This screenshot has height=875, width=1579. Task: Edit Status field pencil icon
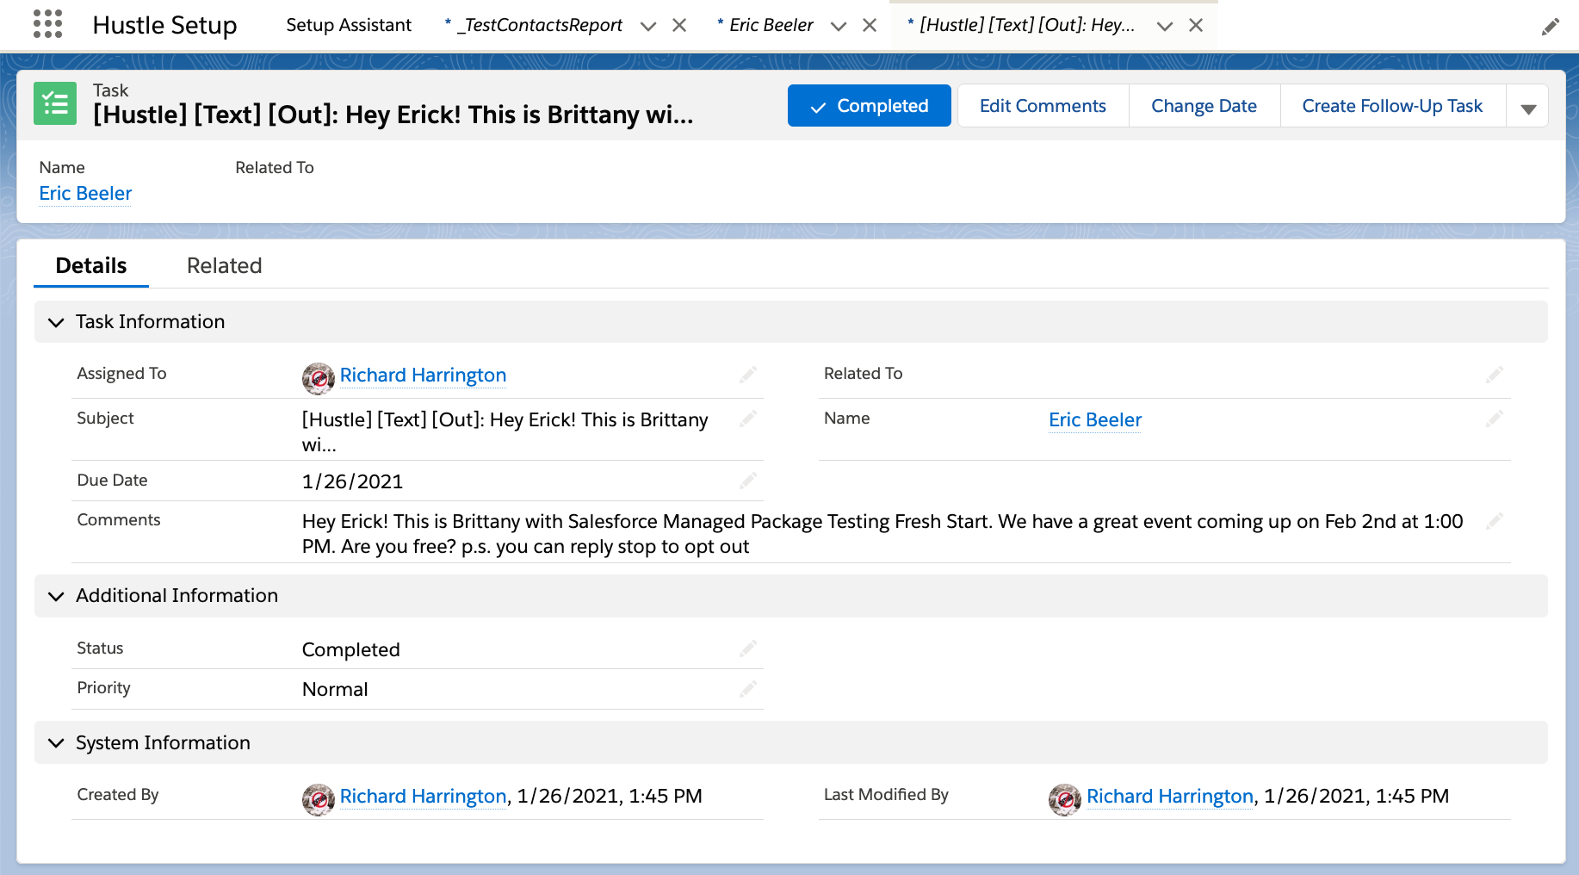pyautogui.click(x=748, y=648)
